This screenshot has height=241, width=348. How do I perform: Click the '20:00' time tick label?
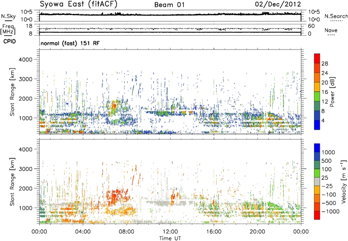[x=257, y=232]
